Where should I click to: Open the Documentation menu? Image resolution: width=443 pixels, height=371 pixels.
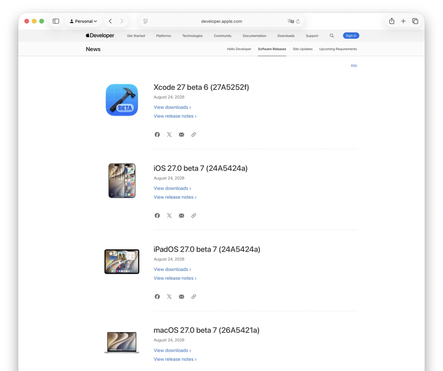[x=254, y=36]
